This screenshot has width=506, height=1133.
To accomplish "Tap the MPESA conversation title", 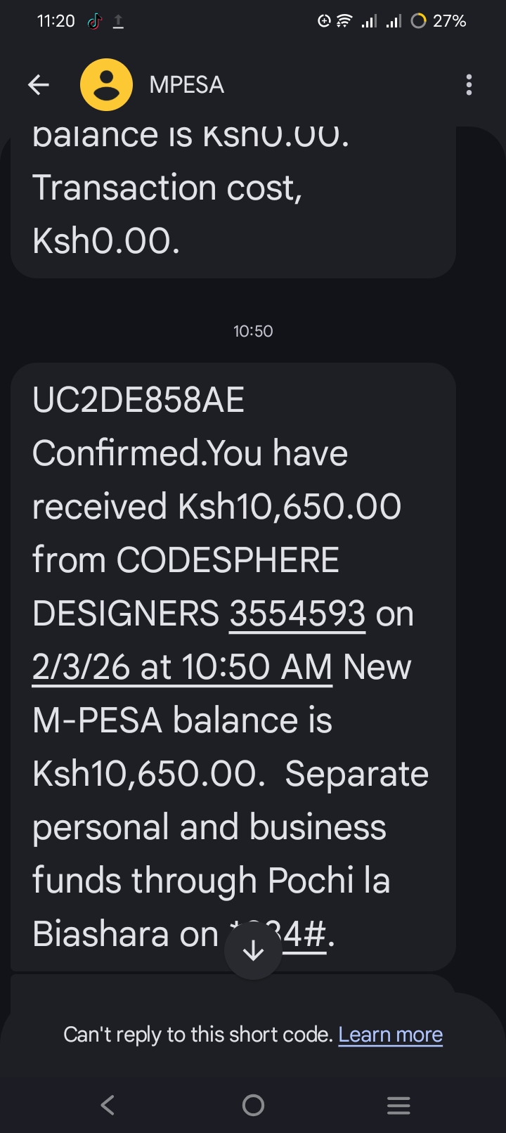I will (186, 85).
